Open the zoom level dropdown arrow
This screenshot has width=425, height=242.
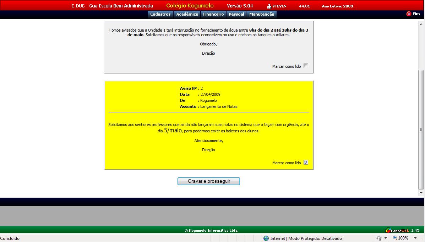(x=415, y=238)
